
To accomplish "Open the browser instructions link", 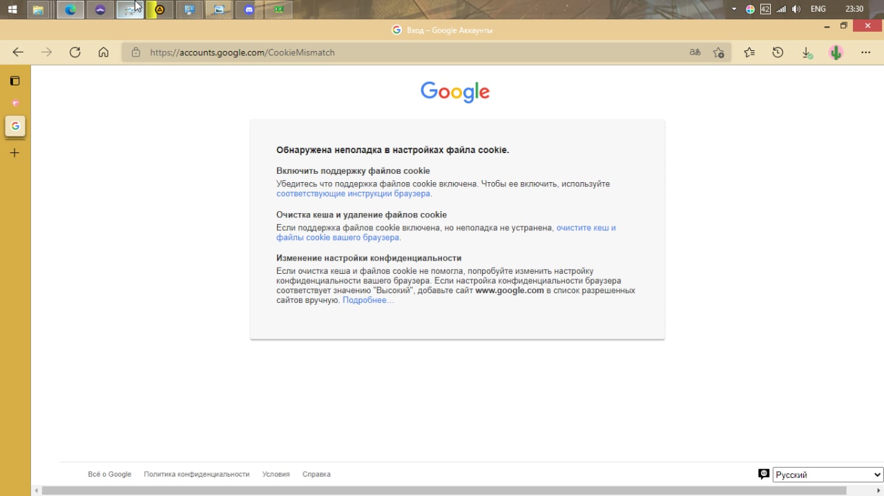I will [353, 194].
